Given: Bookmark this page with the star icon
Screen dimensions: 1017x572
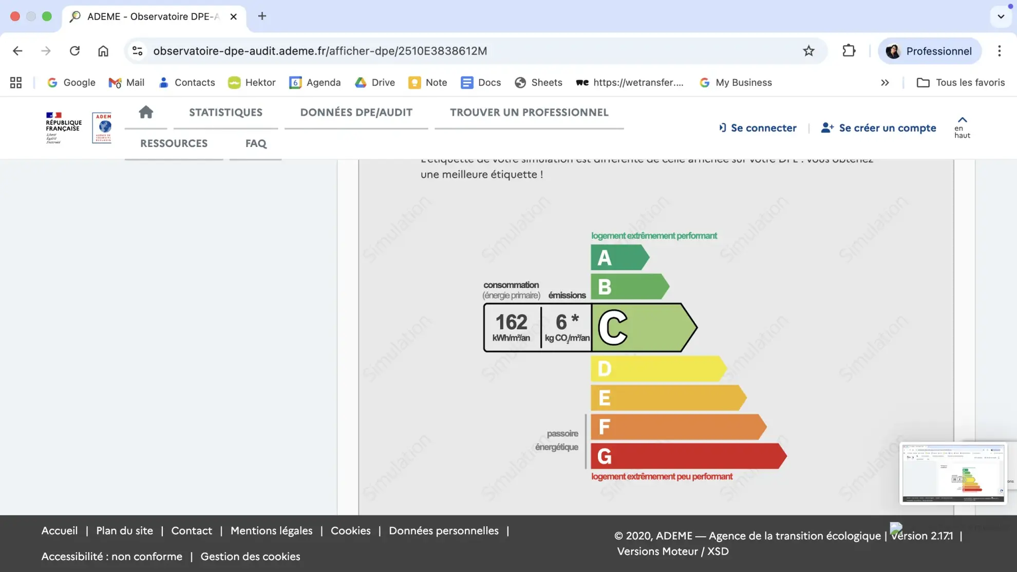Looking at the screenshot, I should tap(808, 51).
